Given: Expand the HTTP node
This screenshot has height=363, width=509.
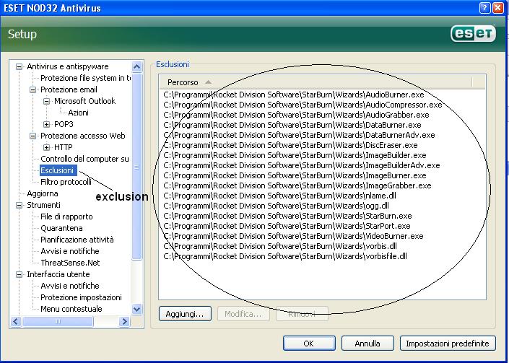Looking at the screenshot, I should (x=46, y=147).
